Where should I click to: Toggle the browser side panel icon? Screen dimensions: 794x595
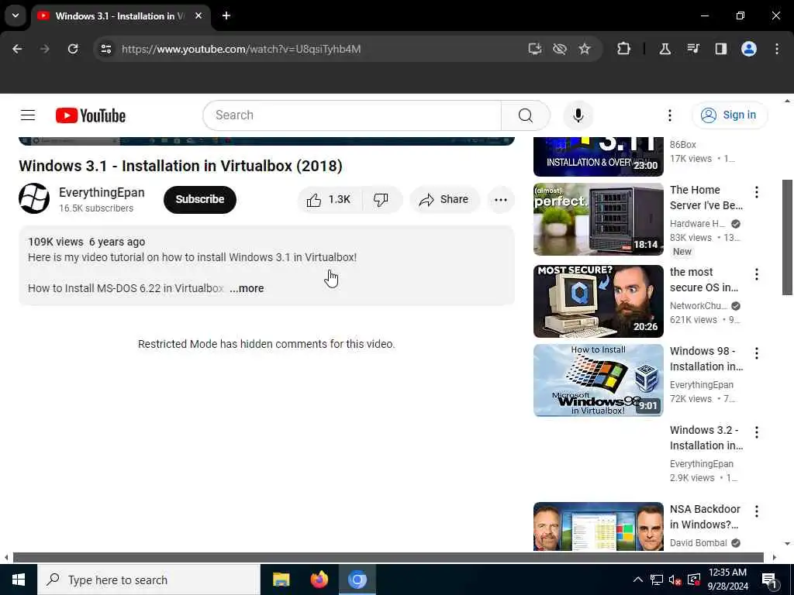[721, 49]
